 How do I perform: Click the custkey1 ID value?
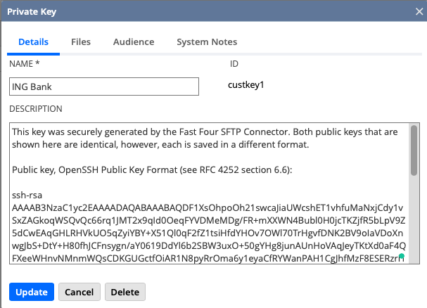pos(246,85)
